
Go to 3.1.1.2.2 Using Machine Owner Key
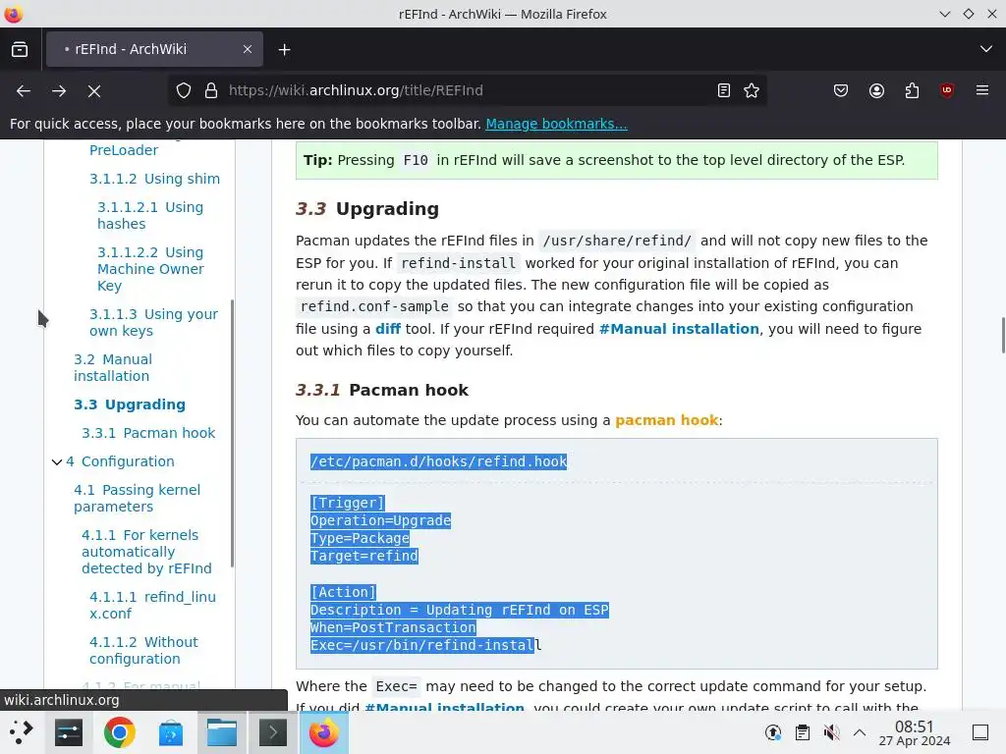point(150,269)
